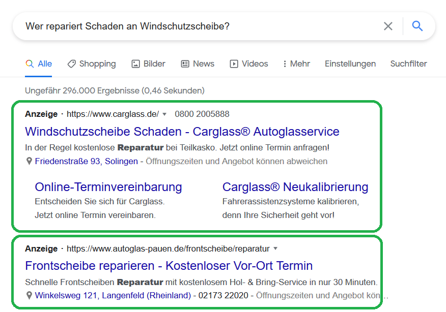Screen dimensions: 446x312
Task: Open the Suchfilter options
Action: click(408, 64)
